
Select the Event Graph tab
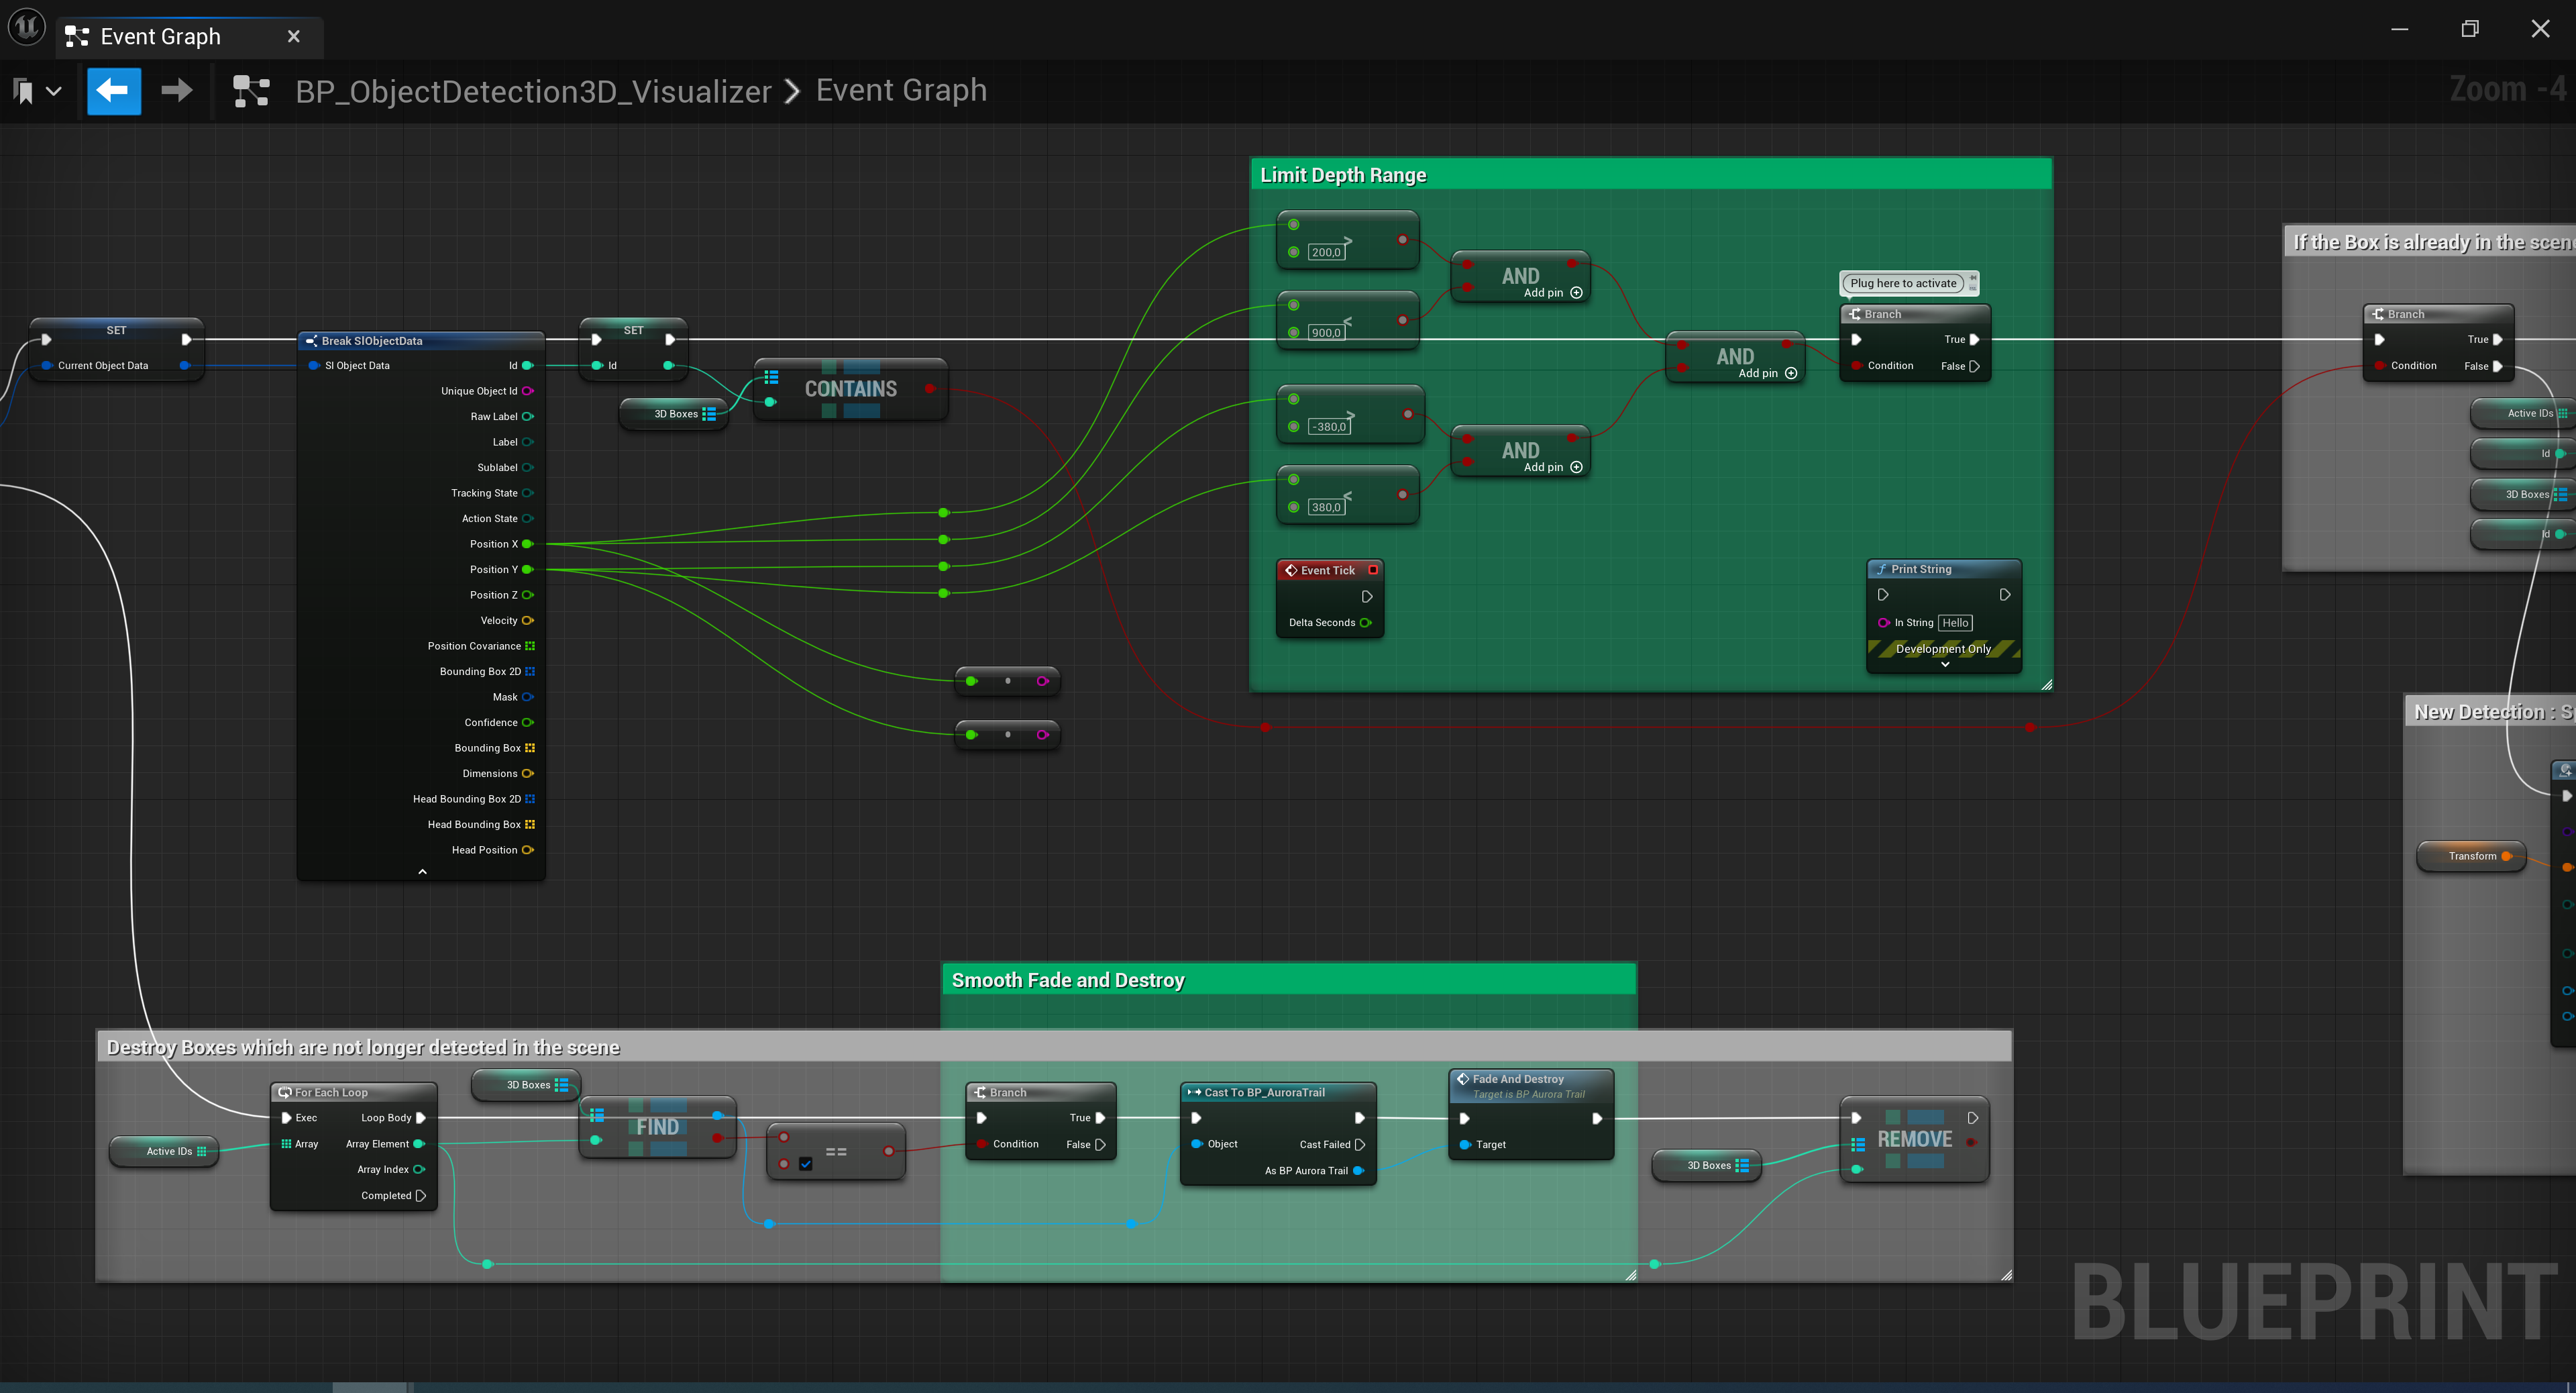190,37
